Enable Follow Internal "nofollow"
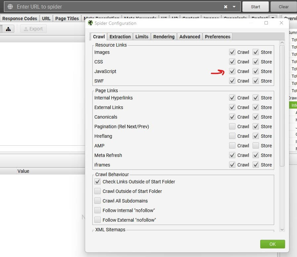297x257 pixels. pyautogui.click(x=97, y=210)
